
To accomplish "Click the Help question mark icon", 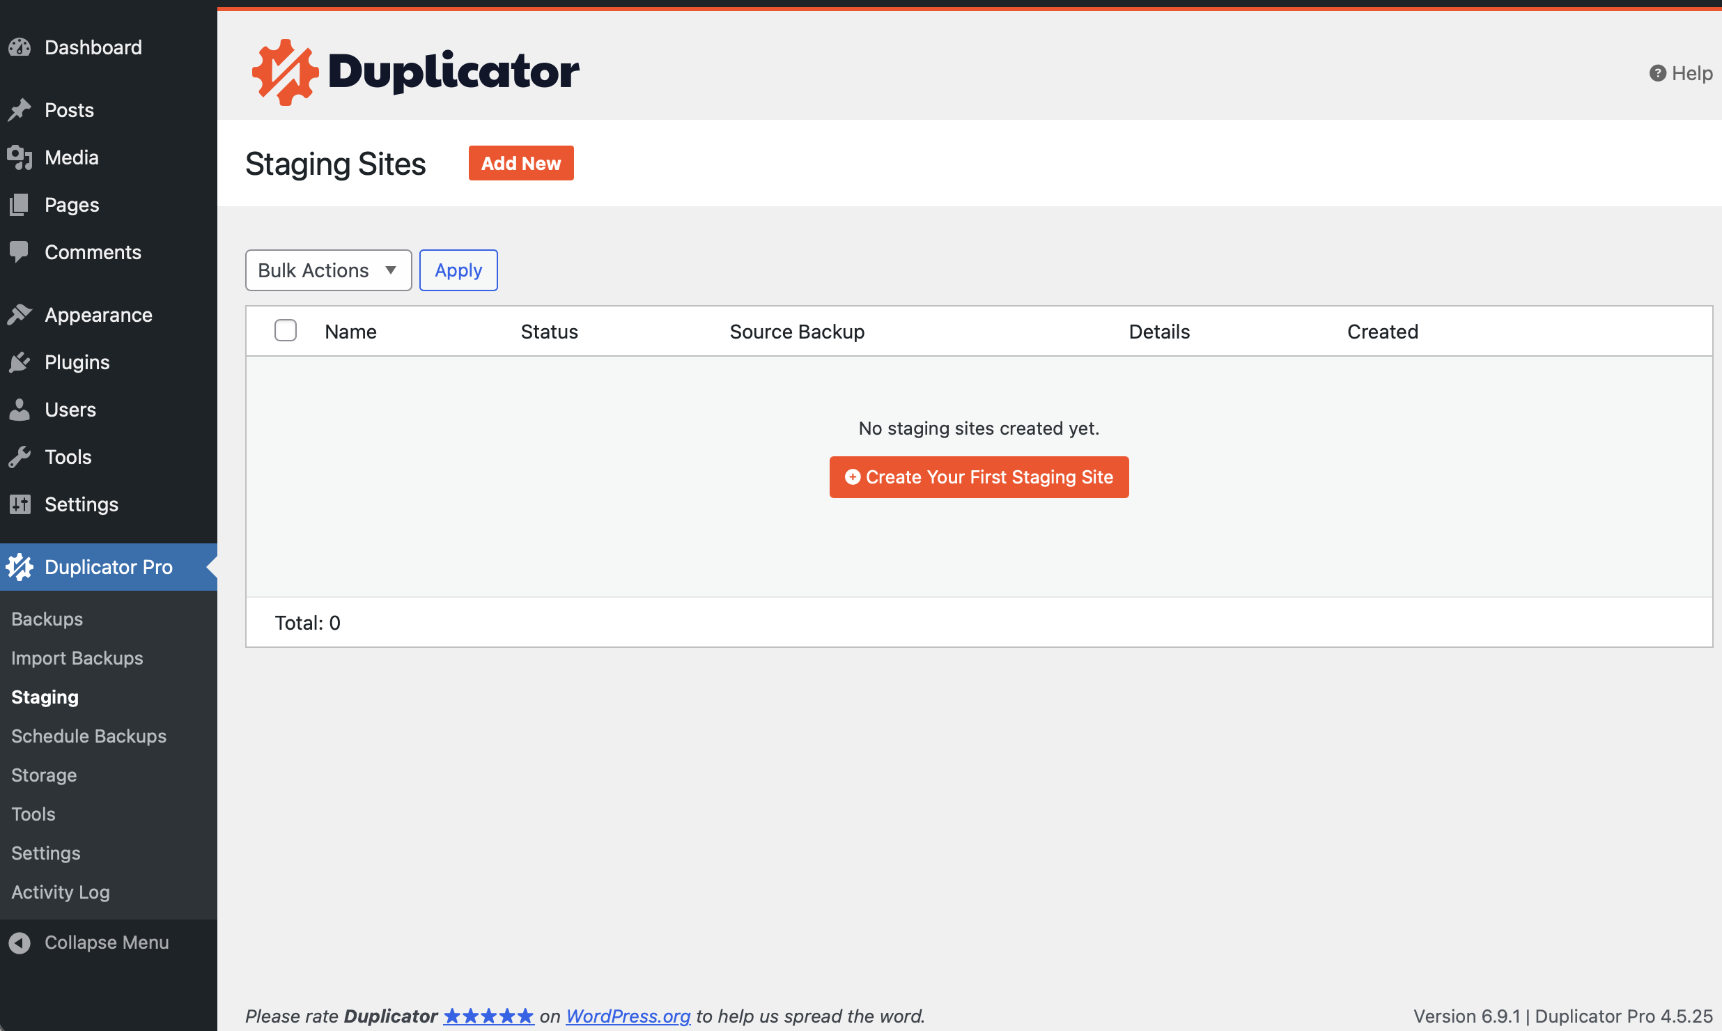I will click(x=1657, y=73).
